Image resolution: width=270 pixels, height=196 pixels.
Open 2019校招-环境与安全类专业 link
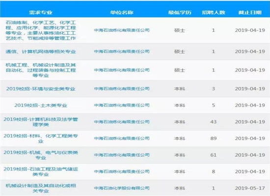pos(41,89)
